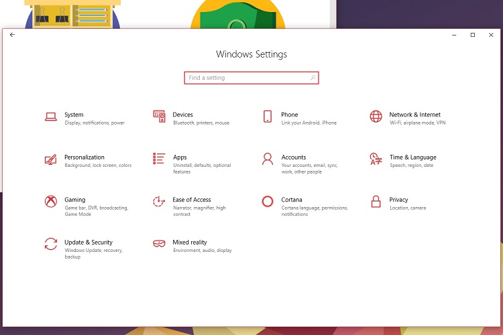
Task: Select the Mixed reality label
Action: 190,242
